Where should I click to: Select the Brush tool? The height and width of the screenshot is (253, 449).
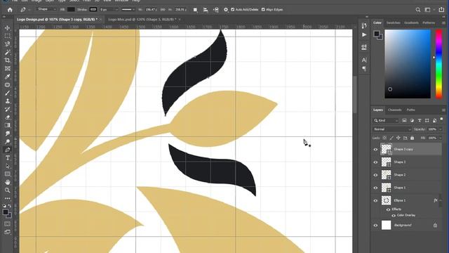pos(8,93)
